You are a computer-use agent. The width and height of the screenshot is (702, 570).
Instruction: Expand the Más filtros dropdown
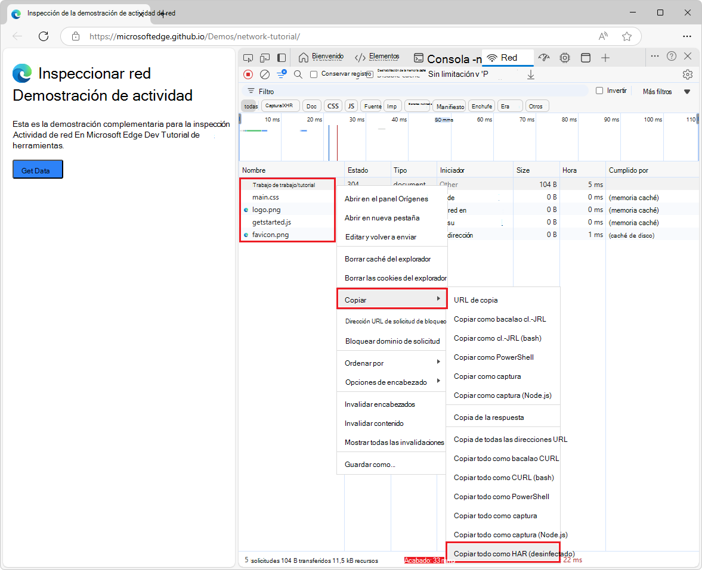pos(666,92)
